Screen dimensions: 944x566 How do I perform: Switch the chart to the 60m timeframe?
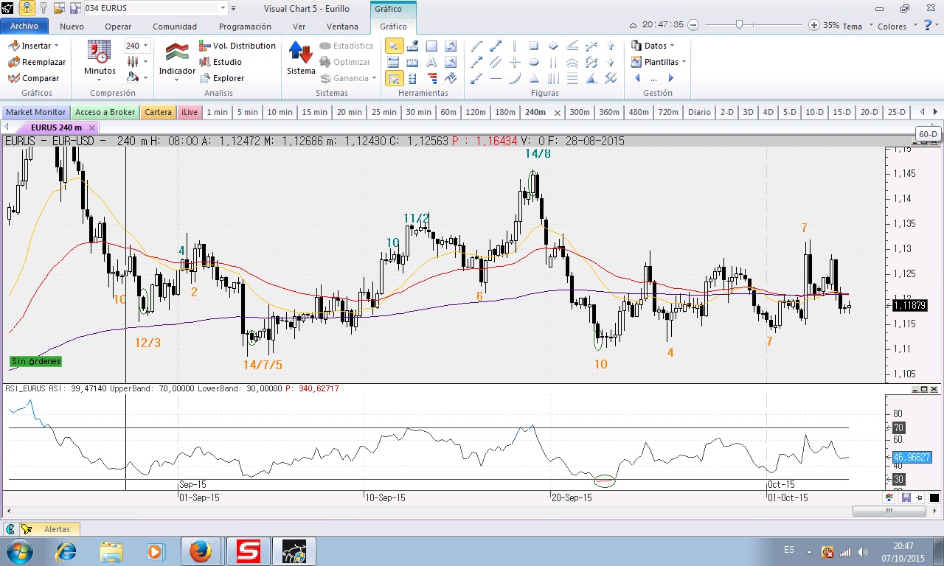pos(448,112)
